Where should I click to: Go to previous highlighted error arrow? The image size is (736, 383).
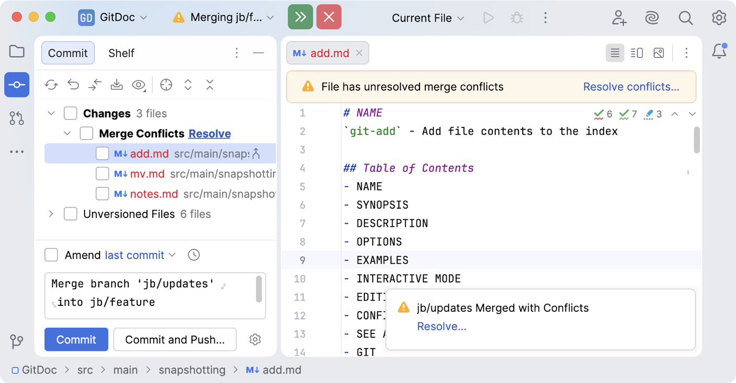point(674,114)
